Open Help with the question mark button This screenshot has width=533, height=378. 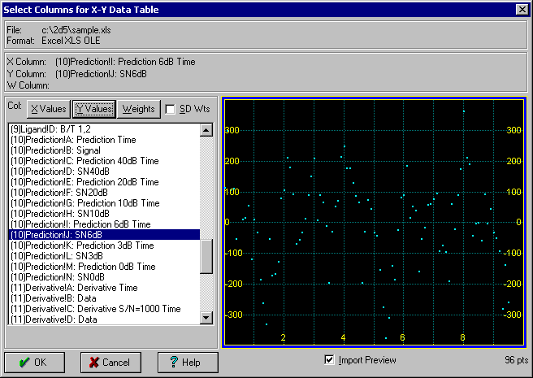click(188, 363)
